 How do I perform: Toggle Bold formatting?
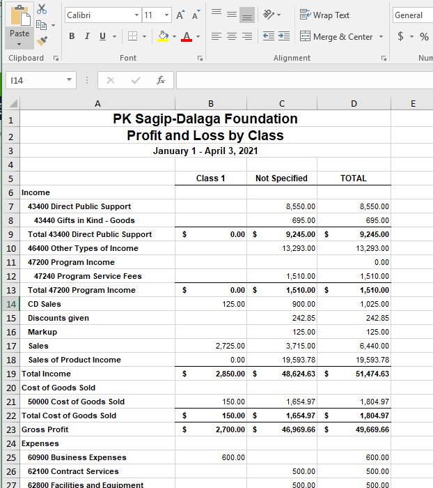point(72,37)
